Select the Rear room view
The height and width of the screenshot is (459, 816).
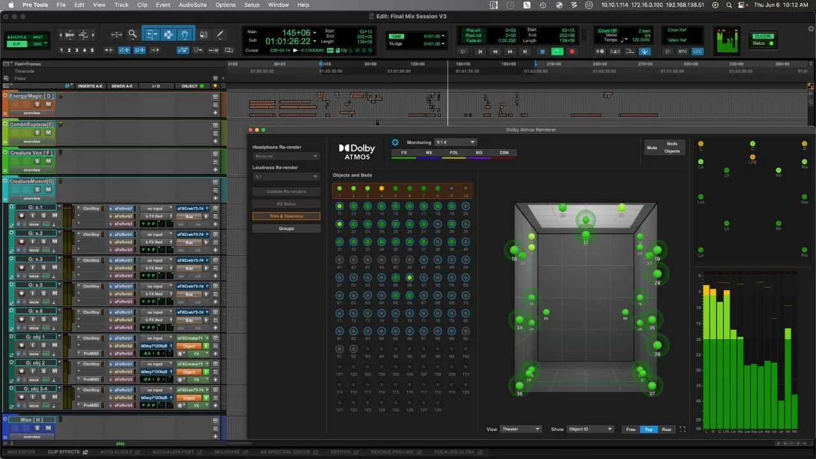(x=667, y=429)
